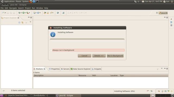Open the Project menu
The height and width of the screenshot is (97, 174).
point(28,8)
